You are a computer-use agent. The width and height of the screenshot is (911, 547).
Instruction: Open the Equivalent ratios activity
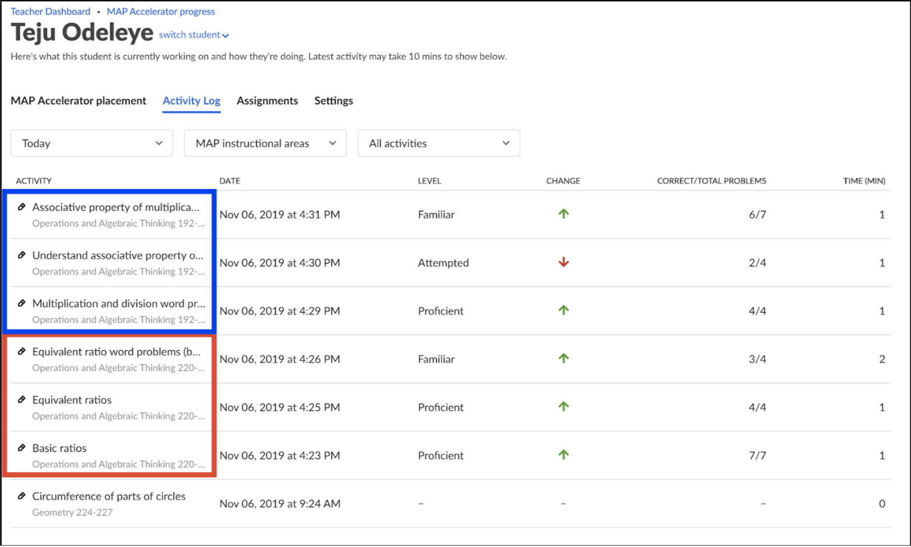click(72, 400)
